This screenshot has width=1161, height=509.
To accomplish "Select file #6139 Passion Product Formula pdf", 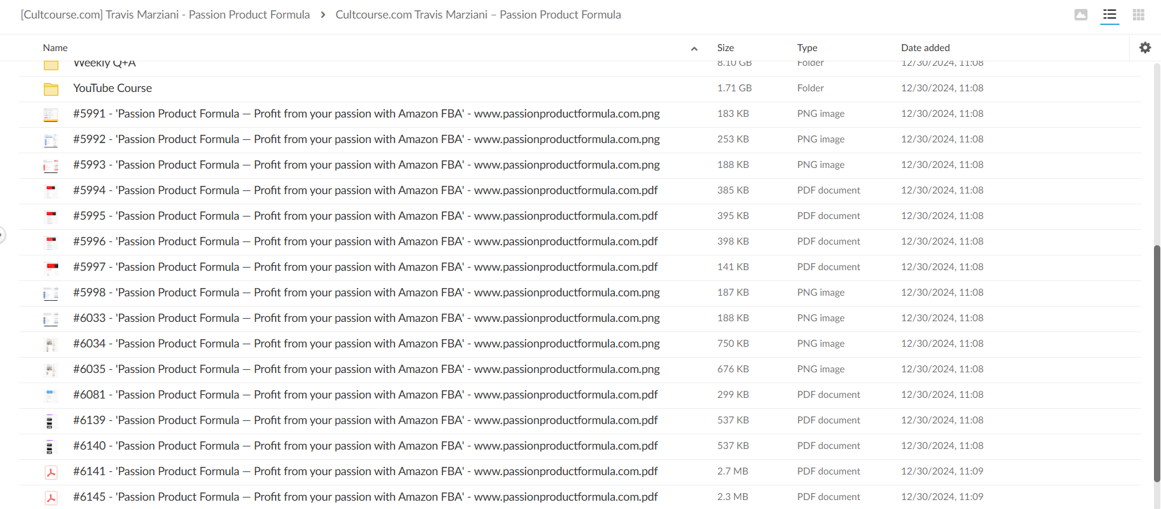I will click(366, 420).
